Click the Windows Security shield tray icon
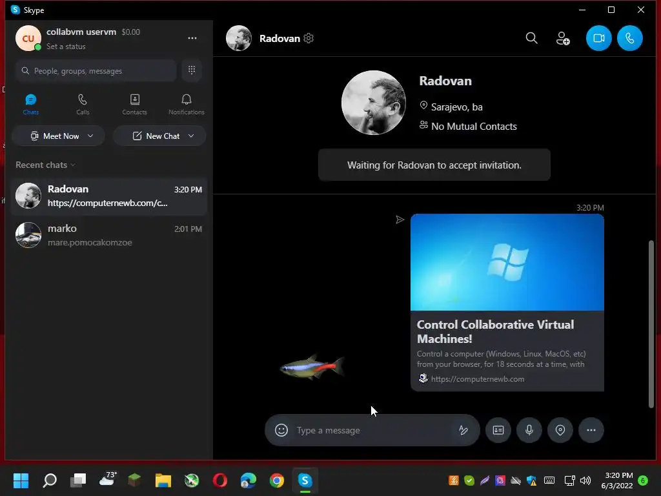This screenshot has width=661, height=496. 531,480
